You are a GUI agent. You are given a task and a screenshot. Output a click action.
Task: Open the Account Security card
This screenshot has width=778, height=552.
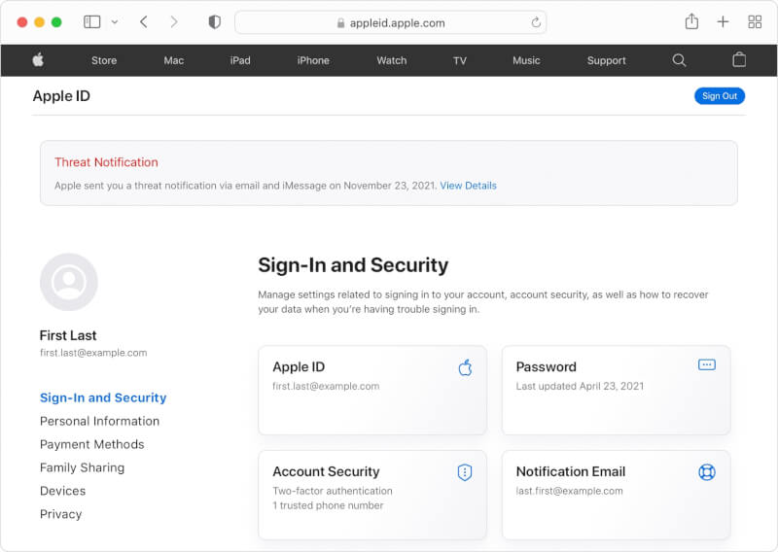372,495
